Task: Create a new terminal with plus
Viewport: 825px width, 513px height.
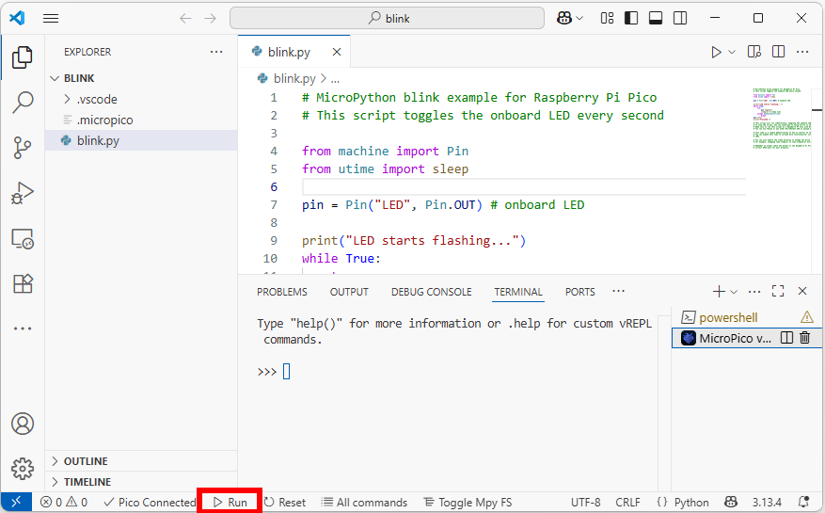Action: (x=719, y=291)
